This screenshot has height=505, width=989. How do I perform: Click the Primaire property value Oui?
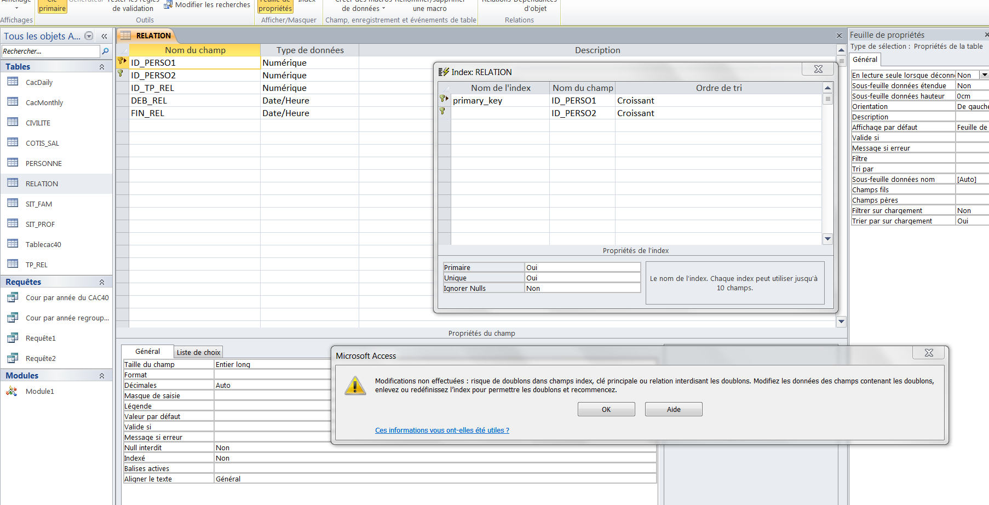[582, 267]
